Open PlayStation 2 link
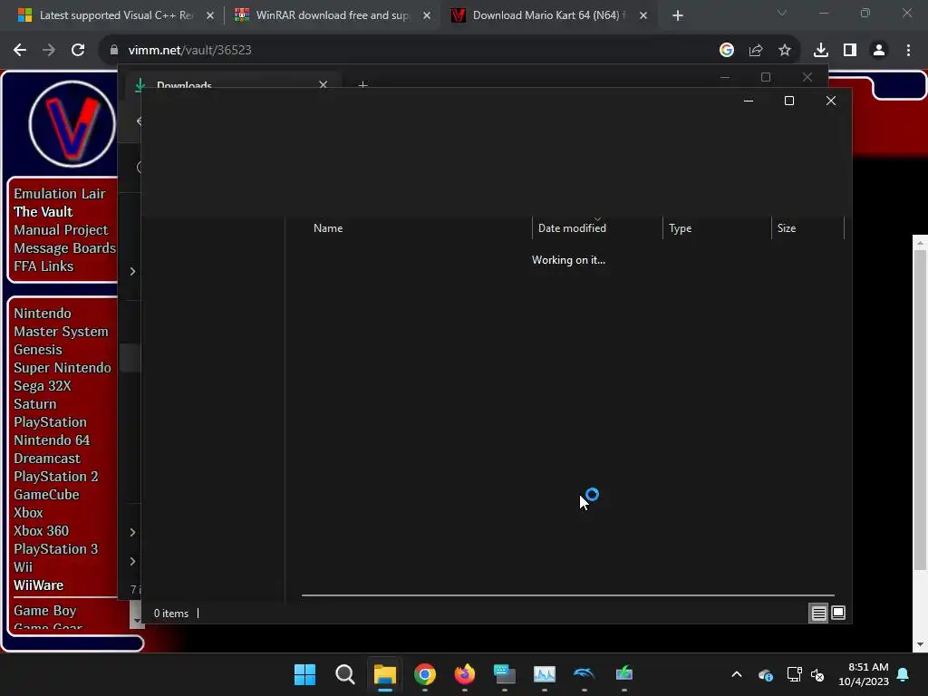Screen dimensions: 928x696 [55, 477]
